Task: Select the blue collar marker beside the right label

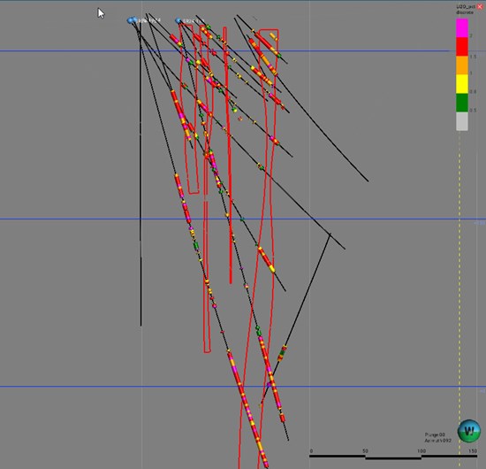Action: click(178, 21)
